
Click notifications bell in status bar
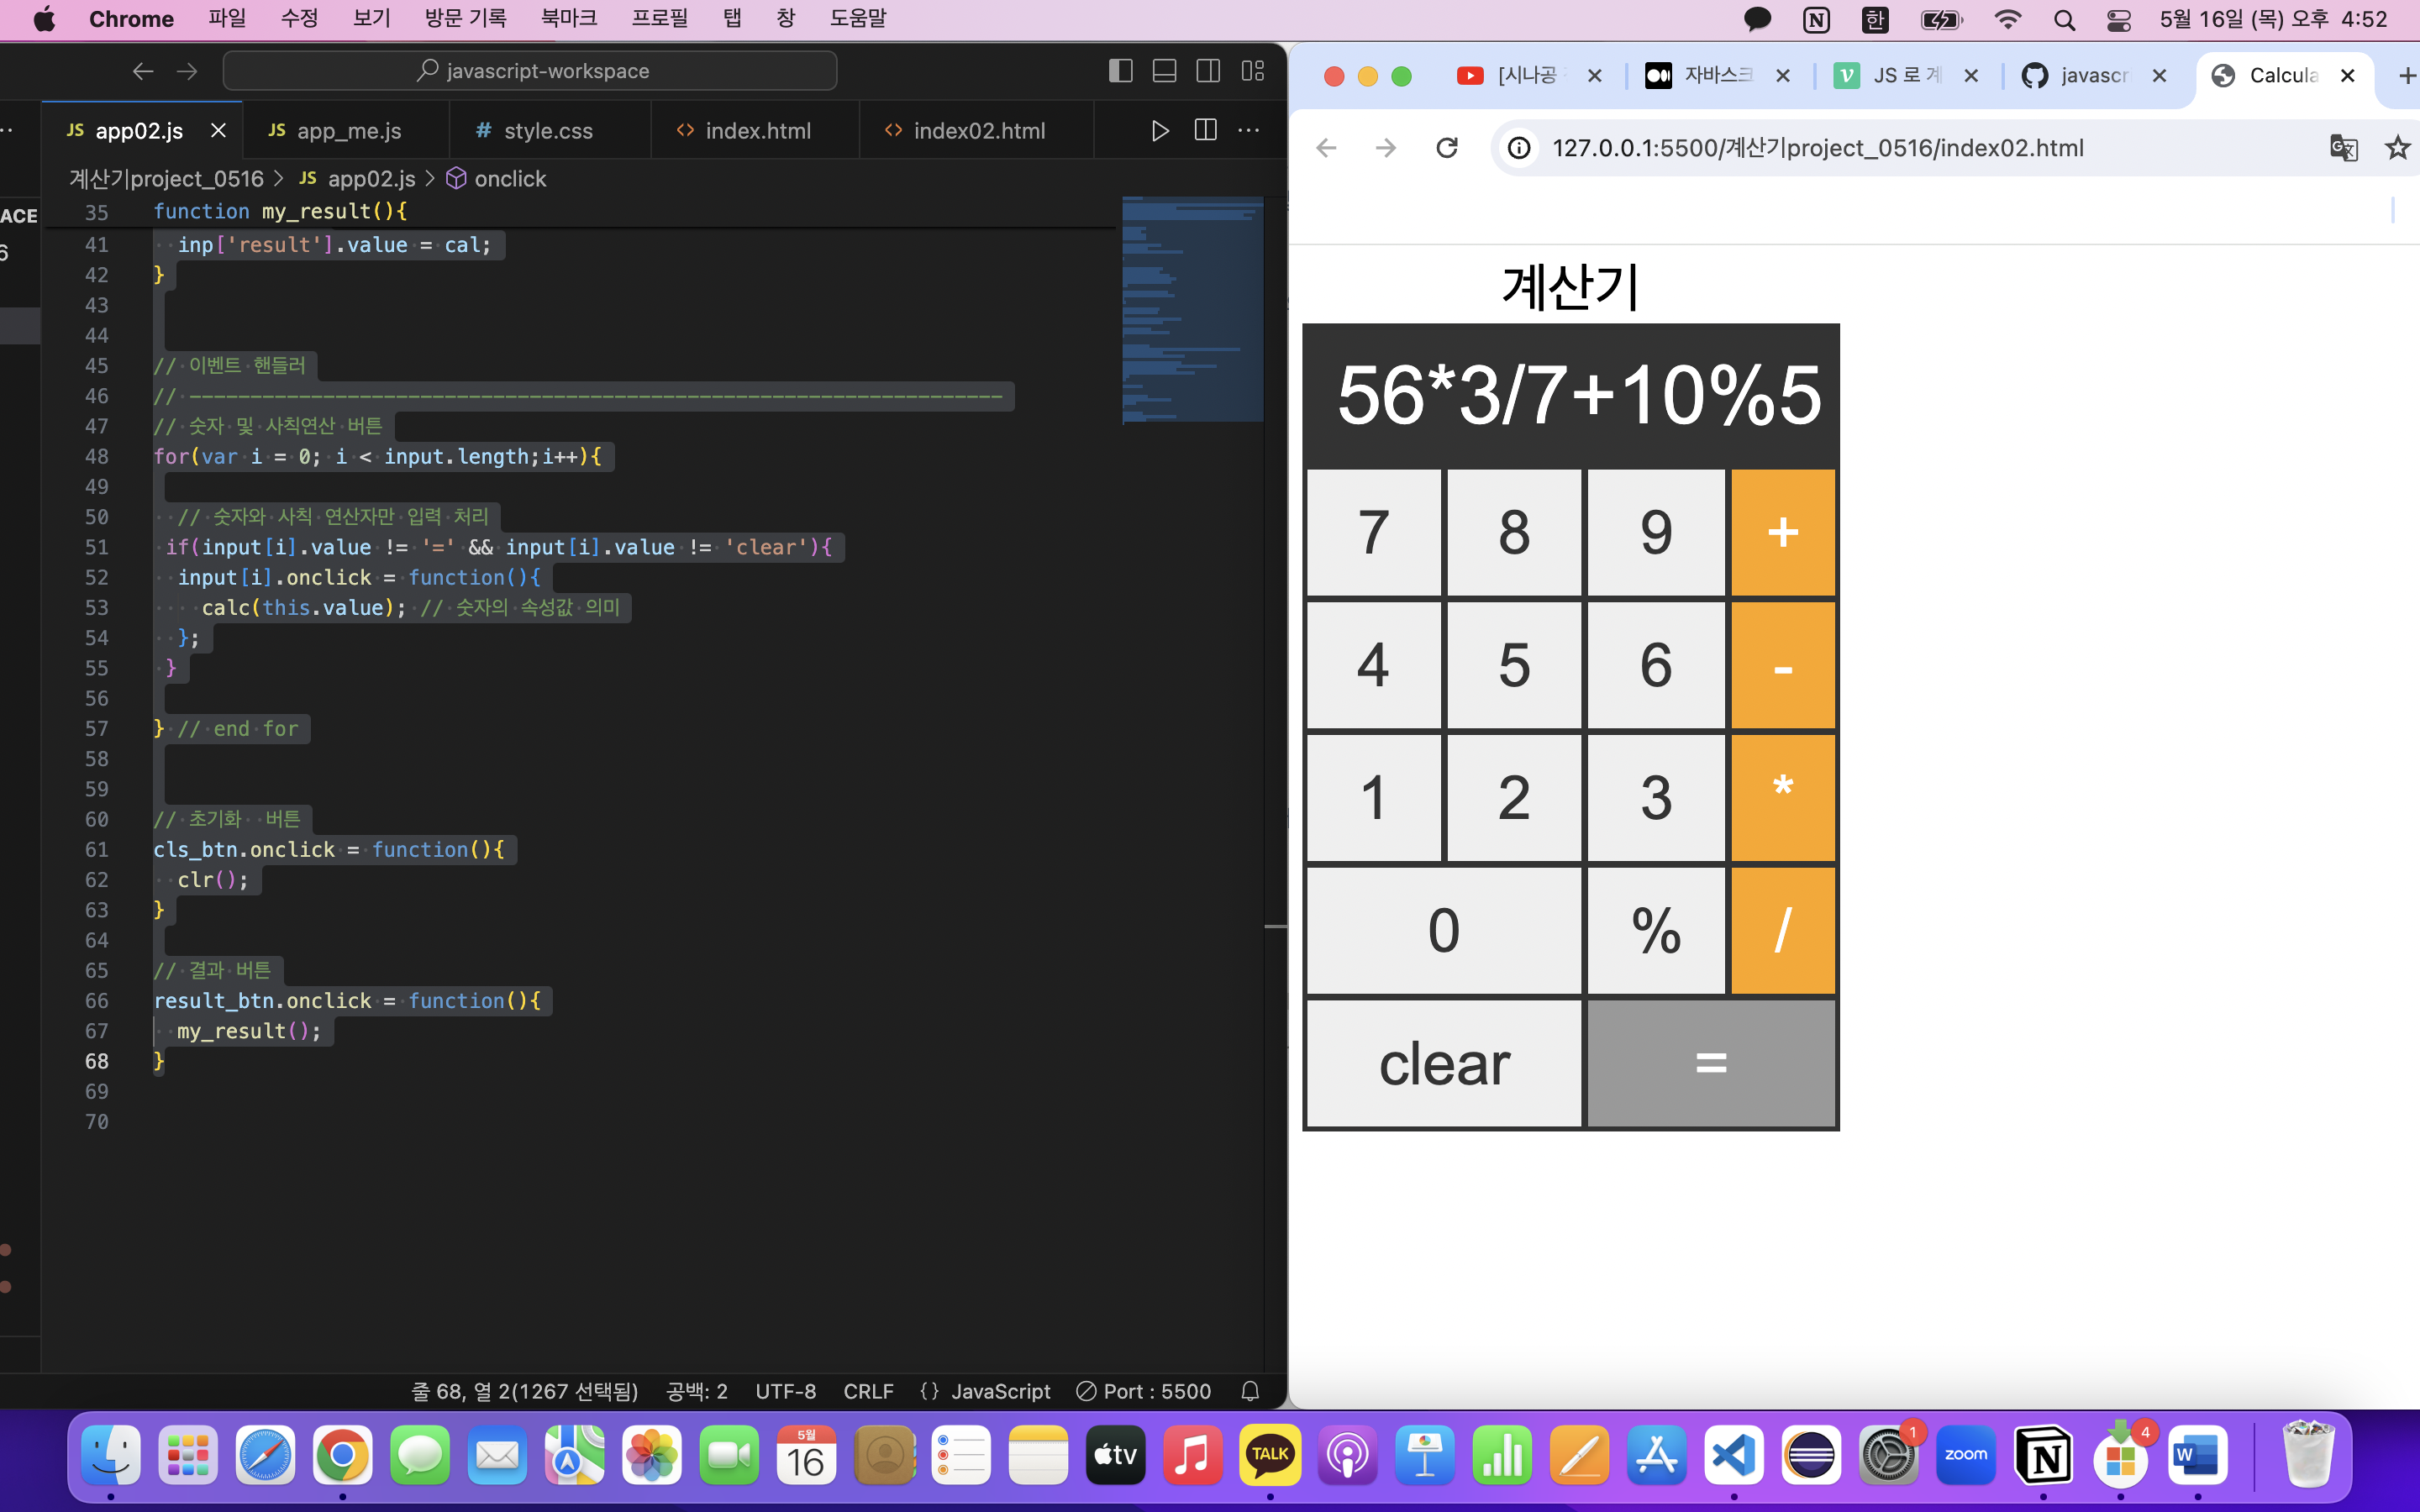[1250, 1391]
